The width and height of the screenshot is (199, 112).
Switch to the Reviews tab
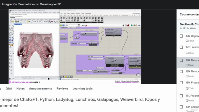[62, 89]
